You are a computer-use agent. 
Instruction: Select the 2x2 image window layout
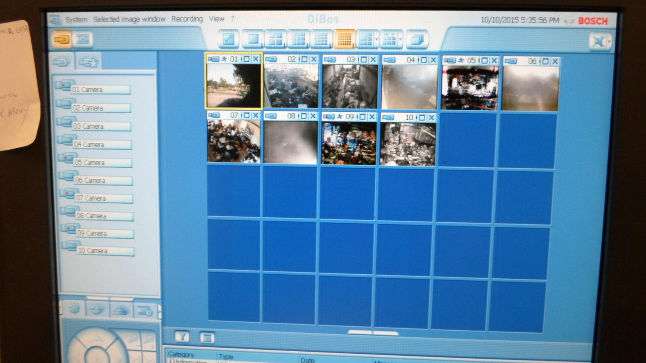tap(276, 39)
